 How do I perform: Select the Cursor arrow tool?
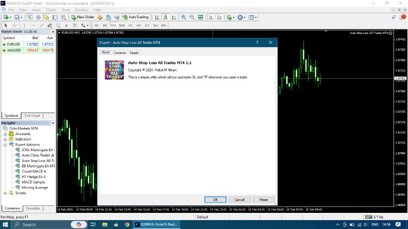tap(6, 25)
